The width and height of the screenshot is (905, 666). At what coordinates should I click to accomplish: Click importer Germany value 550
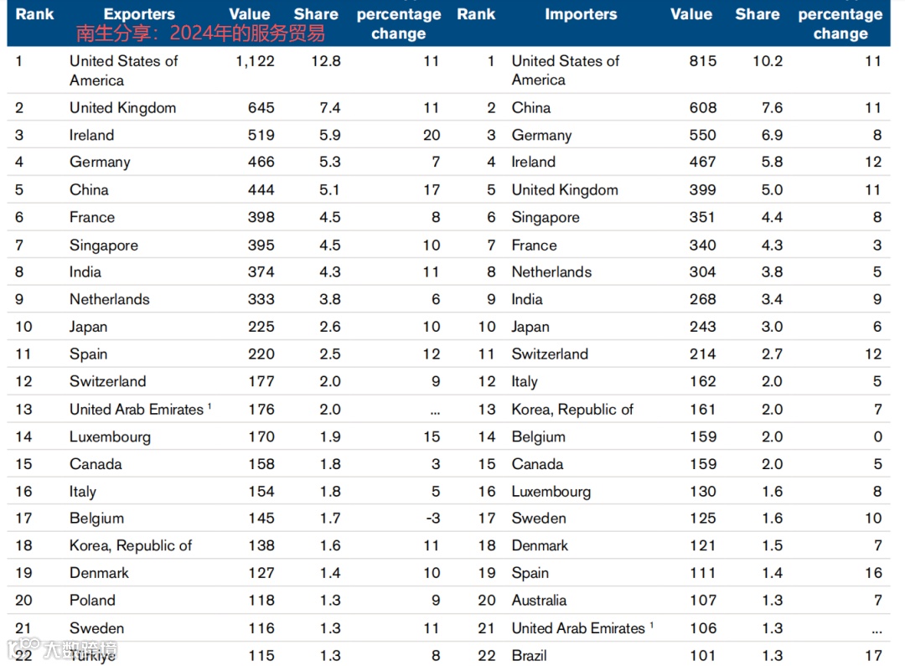click(x=702, y=135)
